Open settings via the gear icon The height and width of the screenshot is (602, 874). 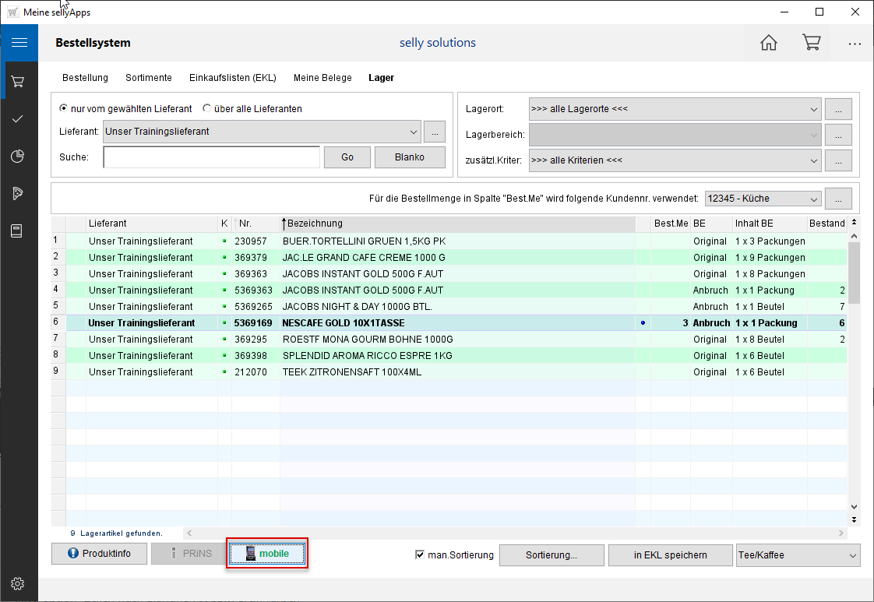pyautogui.click(x=19, y=583)
